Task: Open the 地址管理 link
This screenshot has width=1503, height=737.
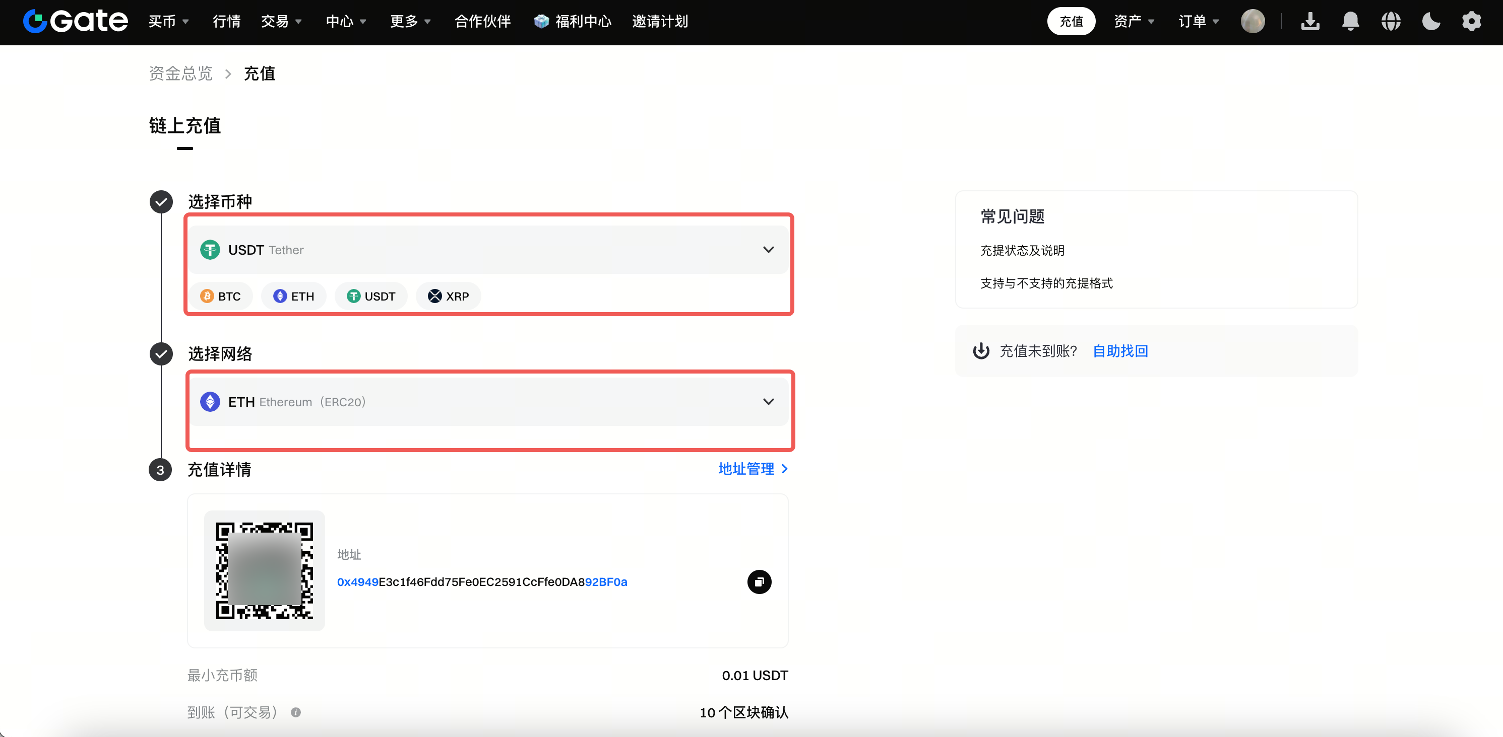Action: (x=753, y=468)
